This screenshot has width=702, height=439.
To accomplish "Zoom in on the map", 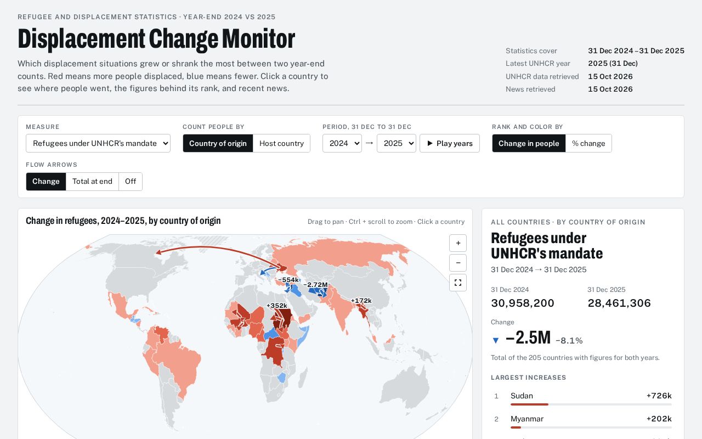I will [x=458, y=243].
